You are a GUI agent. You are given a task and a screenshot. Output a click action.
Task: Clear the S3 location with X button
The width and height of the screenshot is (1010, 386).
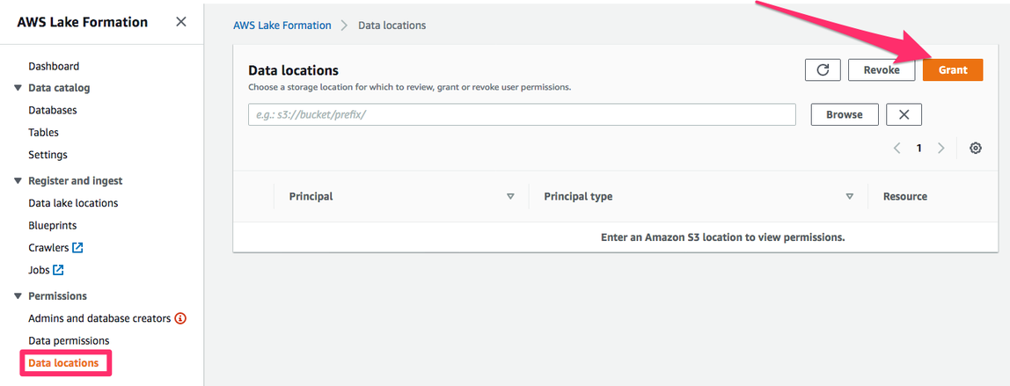point(904,114)
